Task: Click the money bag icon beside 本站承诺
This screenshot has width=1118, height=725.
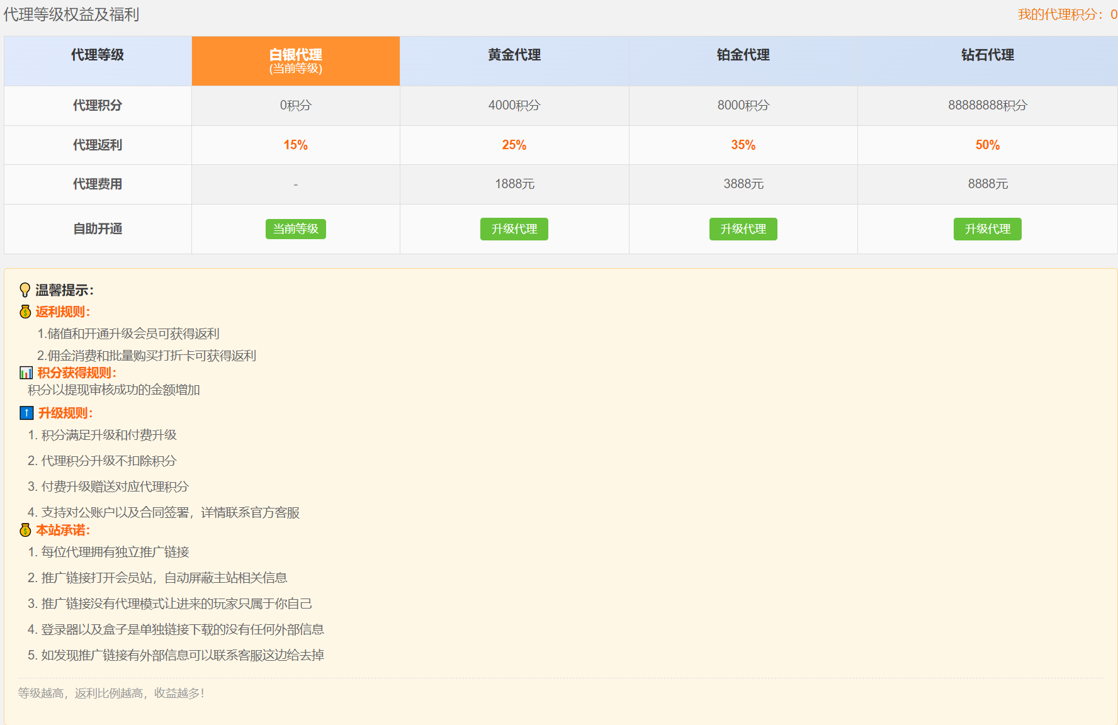Action: [x=25, y=530]
